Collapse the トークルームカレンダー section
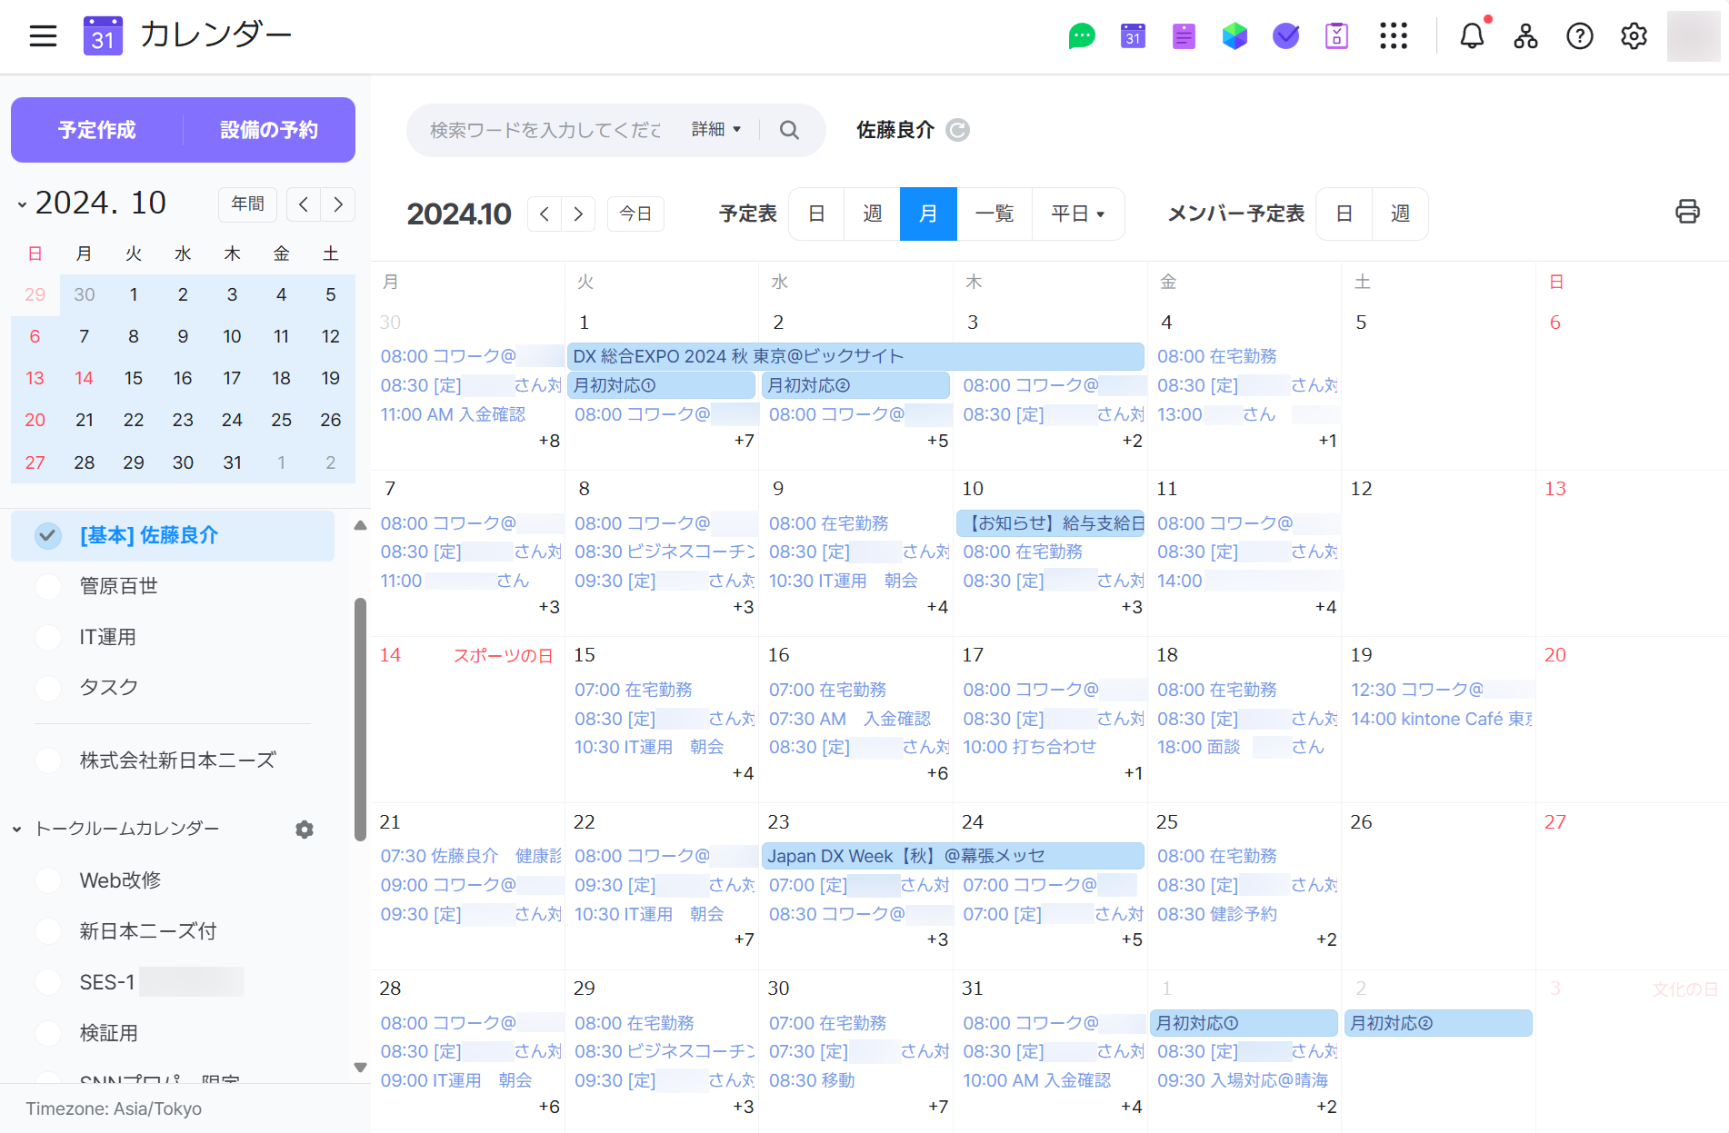The height and width of the screenshot is (1133, 1729). 17,829
